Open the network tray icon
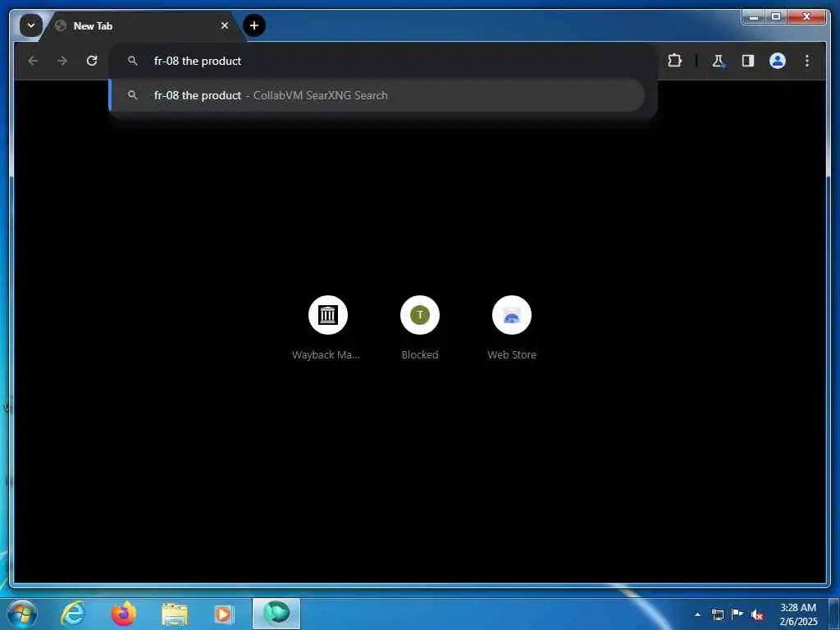Screen dimensions: 840x630 pyautogui.click(x=718, y=614)
